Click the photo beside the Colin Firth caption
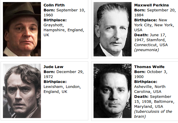178x123 pixels. click(22, 30)
